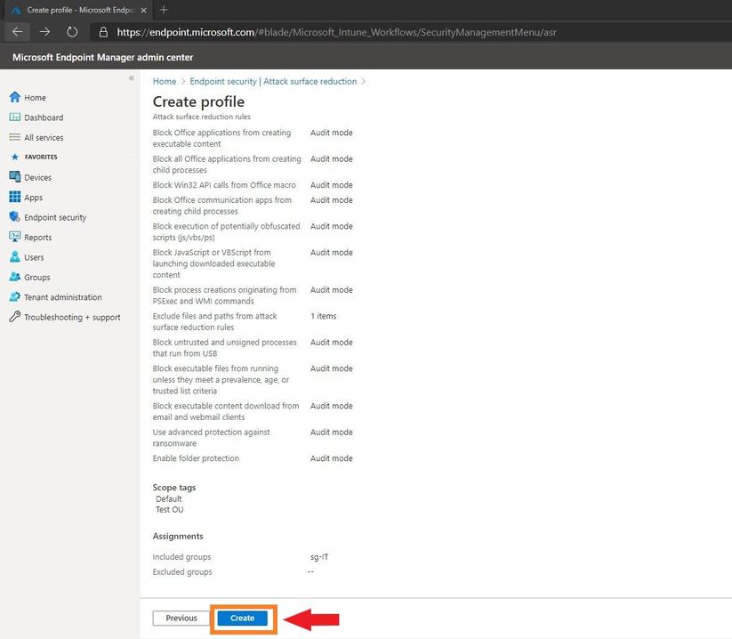Open the Devices icon in sidebar
The height and width of the screenshot is (639, 732).
point(15,177)
